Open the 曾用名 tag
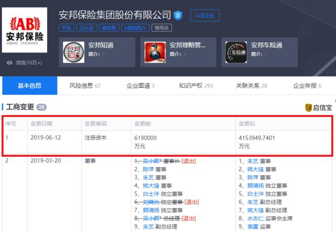 tap(162, 28)
